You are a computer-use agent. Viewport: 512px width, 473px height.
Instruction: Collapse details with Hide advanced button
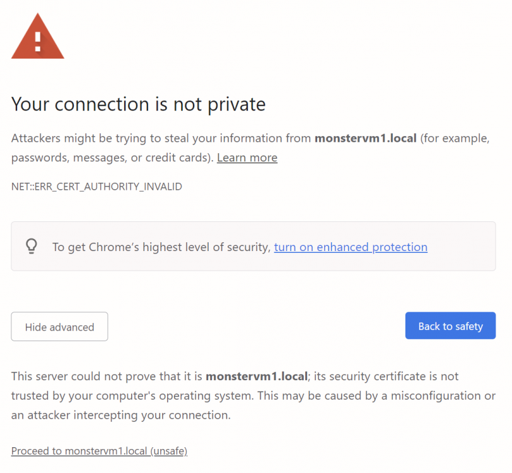[x=59, y=326]
